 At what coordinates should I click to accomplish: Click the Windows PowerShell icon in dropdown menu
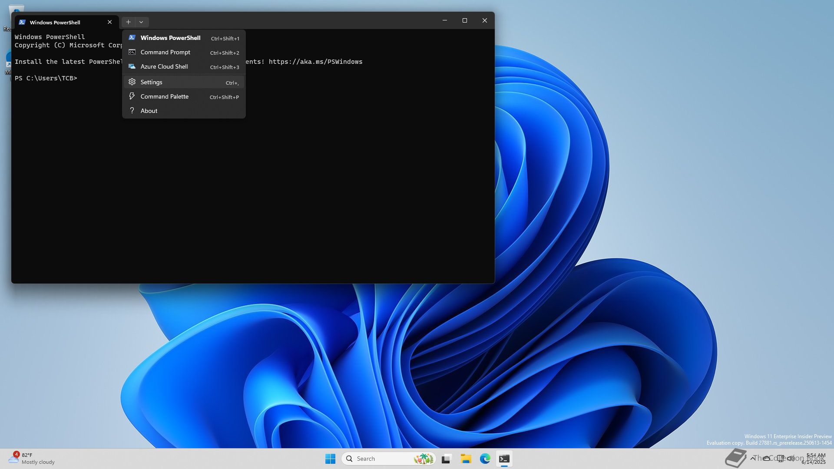click(132, 38)
